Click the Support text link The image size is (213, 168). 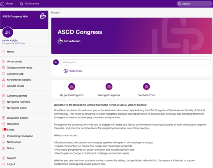coord(12,158)
